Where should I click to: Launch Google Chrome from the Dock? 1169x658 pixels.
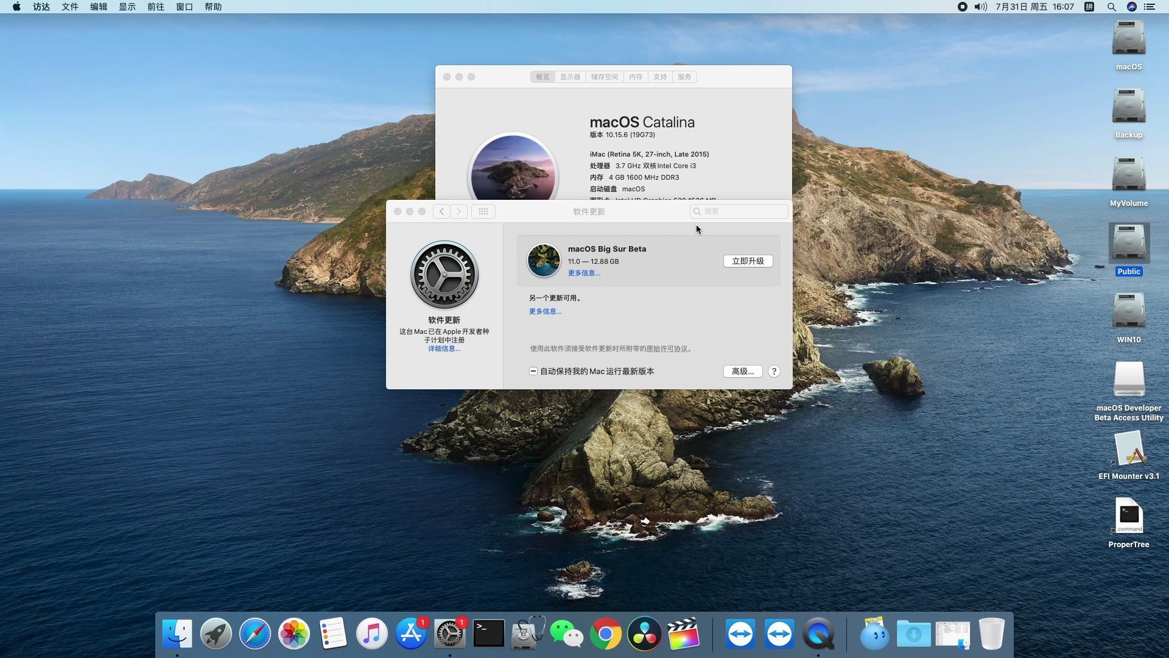[x=606, y=634]
